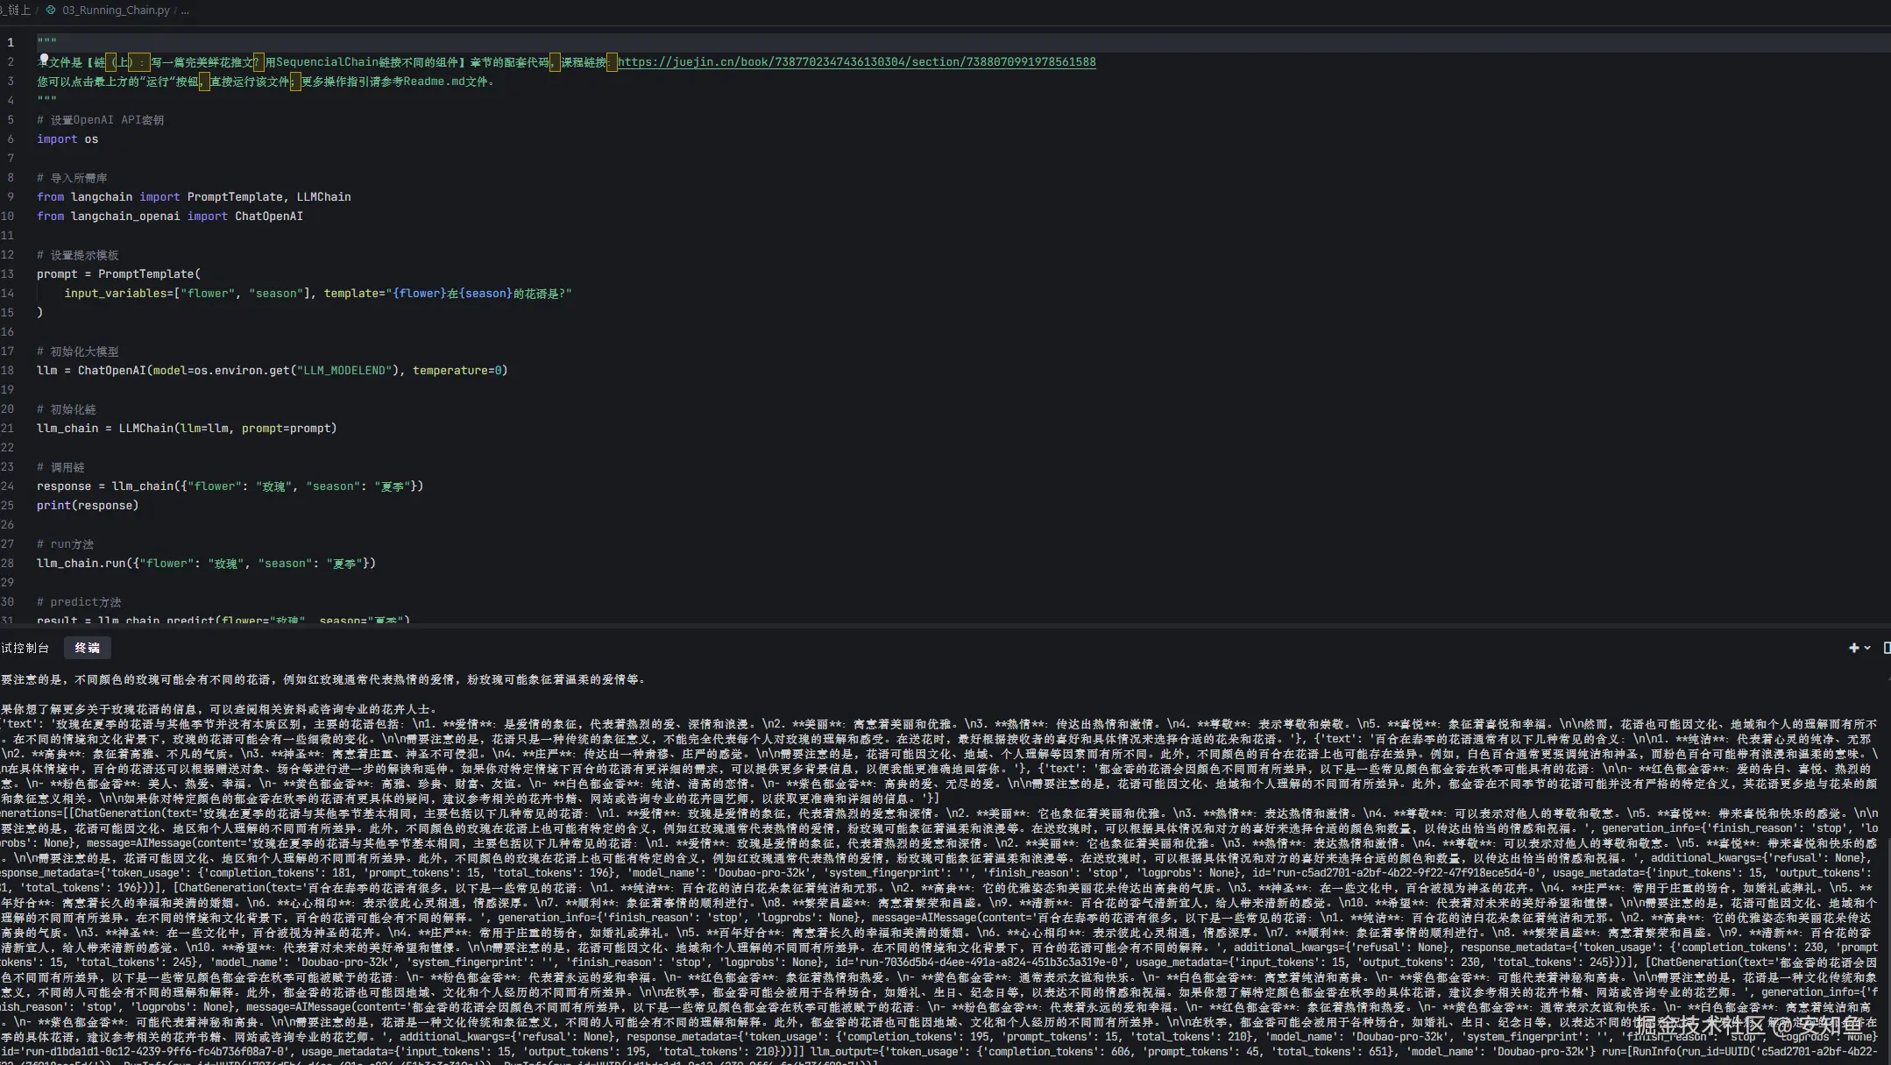
Task: Switch to the 调试控制台 debug console tab
Action: point(25,648)
